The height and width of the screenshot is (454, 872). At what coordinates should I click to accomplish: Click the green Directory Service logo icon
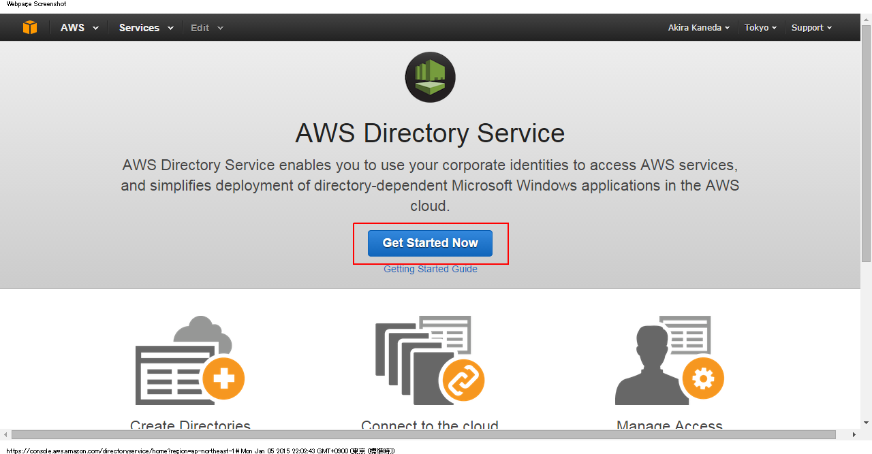(430, 77)
